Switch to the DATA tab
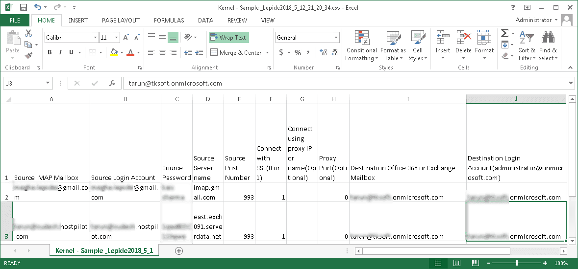 point(206,20)
